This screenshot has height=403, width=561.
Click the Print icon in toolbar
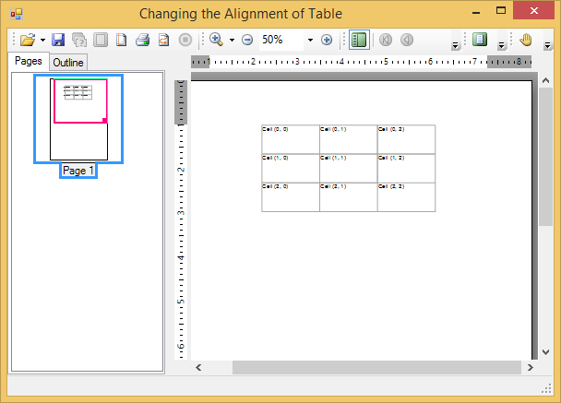pyautogui.click(x=142, y=40)
